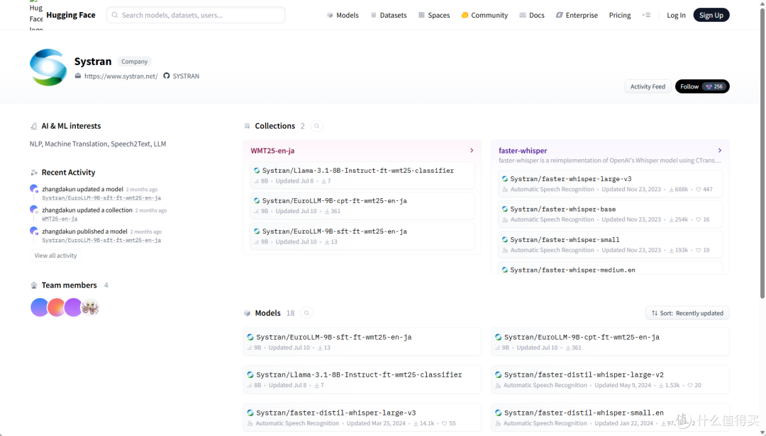Click the Company badge next to Systran
Viewport: 766px width, 436px height.
pos(134,62)
